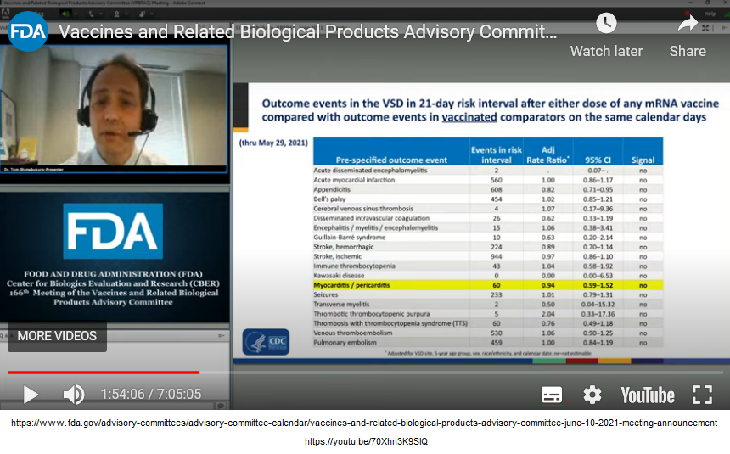Play the video
The image size is (730, 454).
point(31,395)
